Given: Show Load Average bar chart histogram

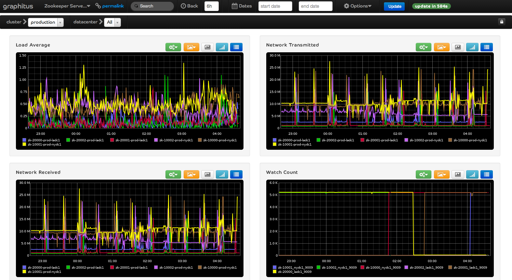Looking at the screenshot, I should coord(207,47).
